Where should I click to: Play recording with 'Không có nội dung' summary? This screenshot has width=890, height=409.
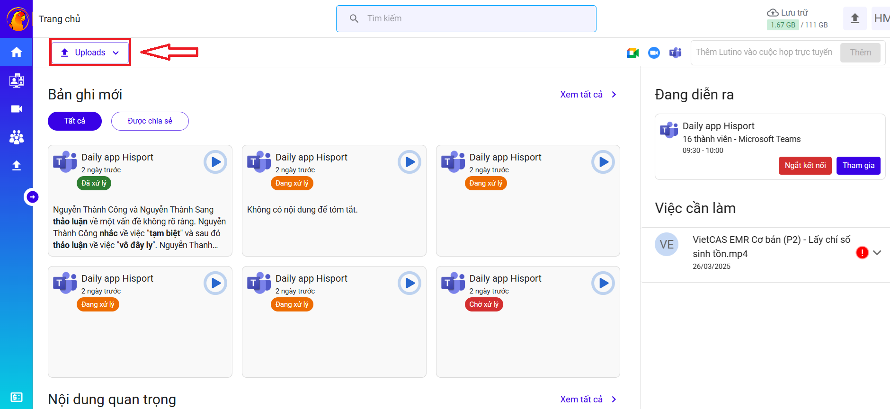[x=409, y=162]
